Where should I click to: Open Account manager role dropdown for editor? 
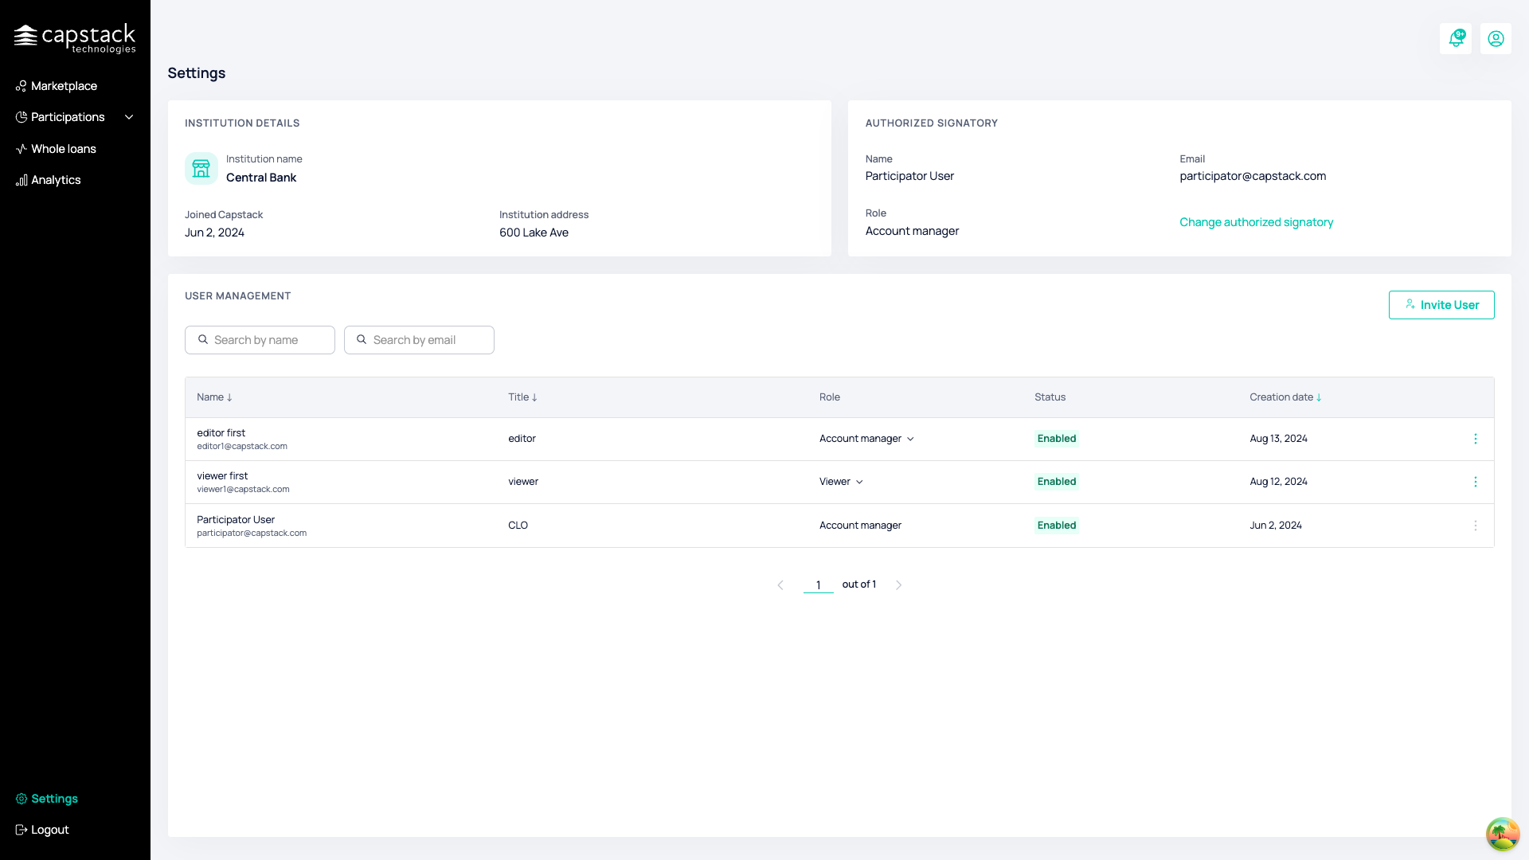pos(866,439)
